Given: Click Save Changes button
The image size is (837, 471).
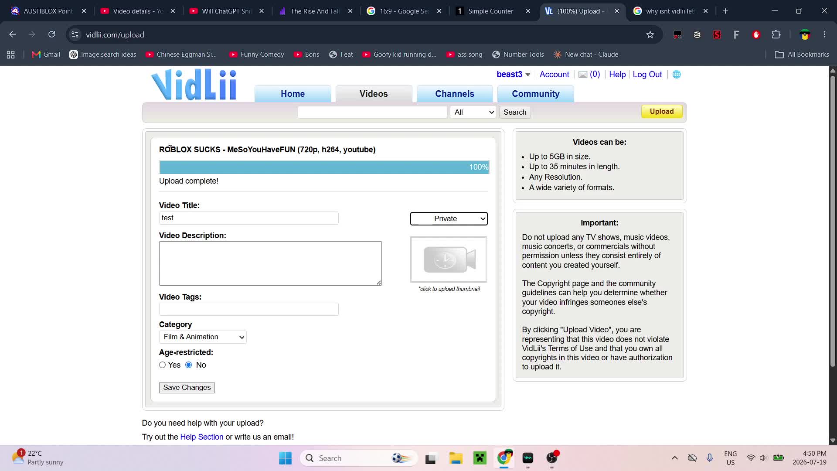Looking at the screenshot, I should click(187, 387).
